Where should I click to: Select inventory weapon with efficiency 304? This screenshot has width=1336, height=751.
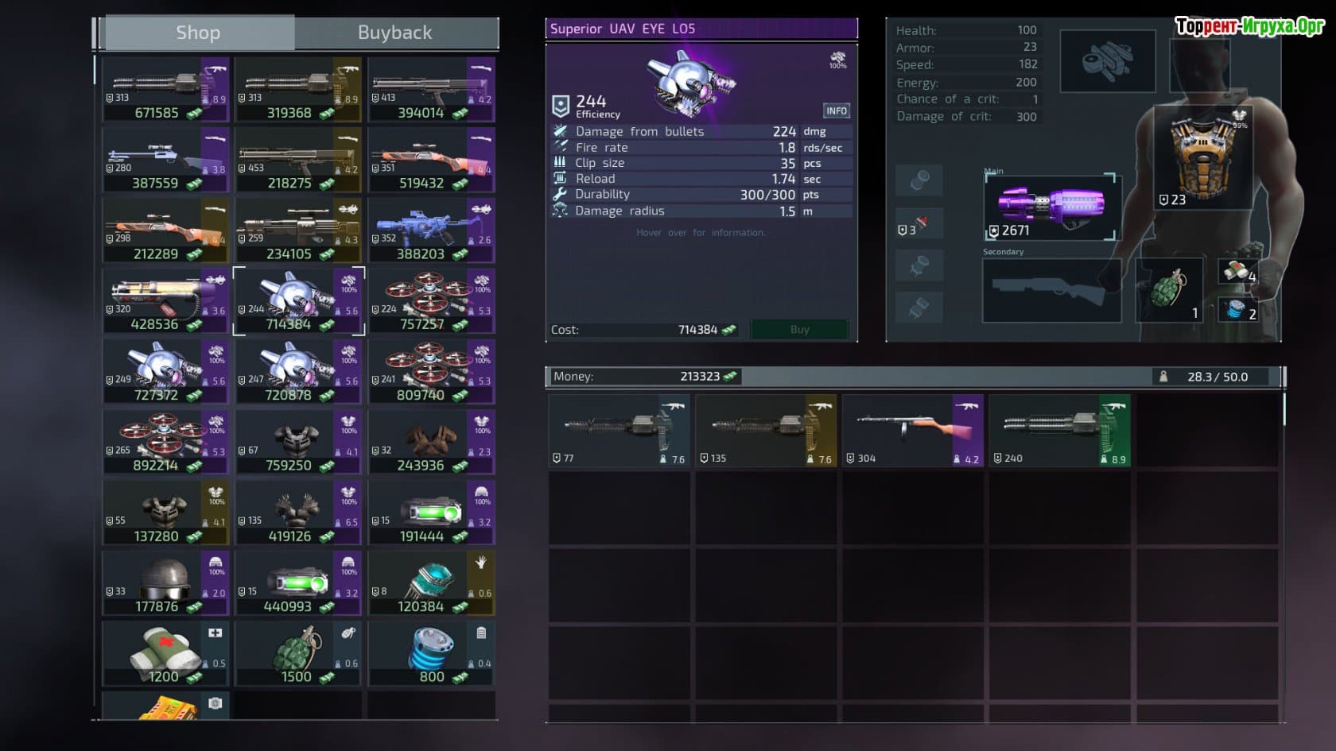tap(912, 430)
